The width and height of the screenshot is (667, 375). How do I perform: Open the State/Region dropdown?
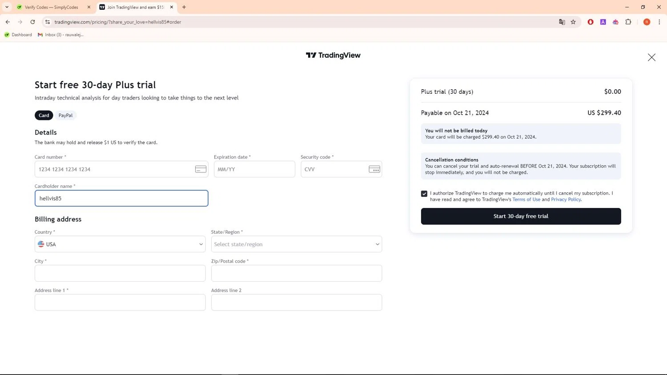(x=297, y=244)
